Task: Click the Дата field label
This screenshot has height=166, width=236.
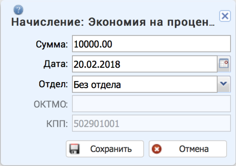Action: click(x=57, y=64)
